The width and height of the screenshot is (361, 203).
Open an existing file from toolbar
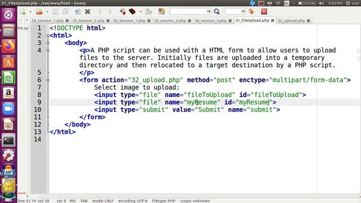click(x=39, y=11)
